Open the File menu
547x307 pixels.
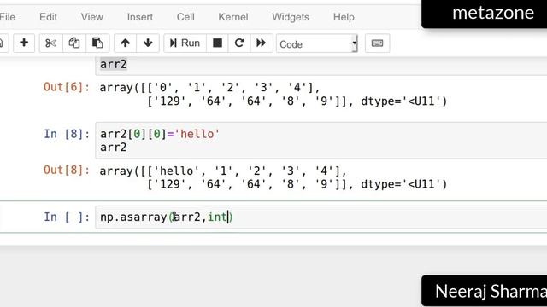8,17
